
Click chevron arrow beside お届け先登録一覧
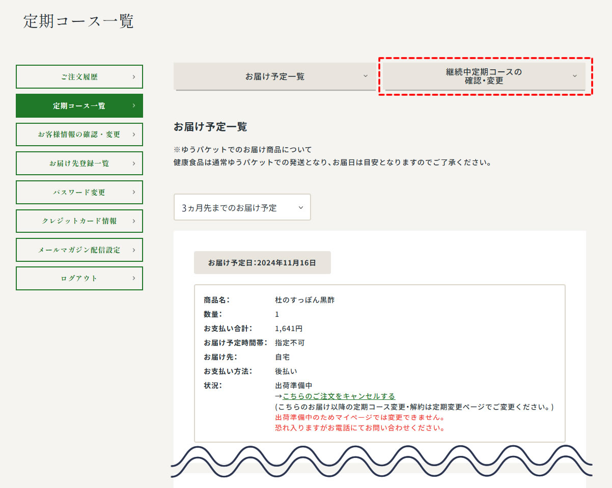click(133, 164)
